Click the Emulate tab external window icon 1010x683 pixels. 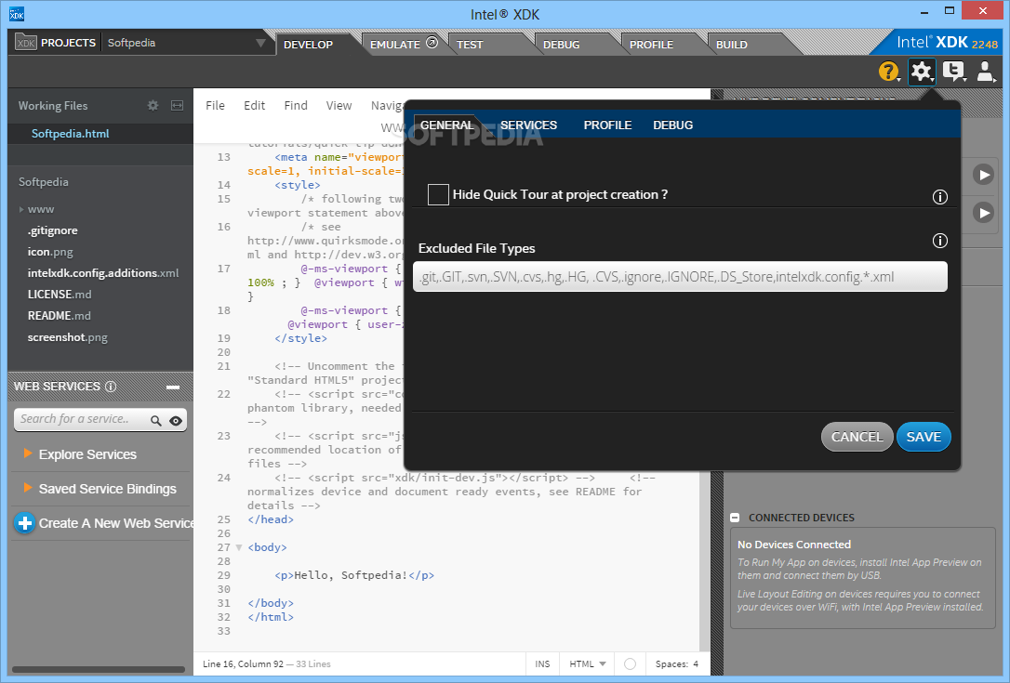[x=432, y=43]
